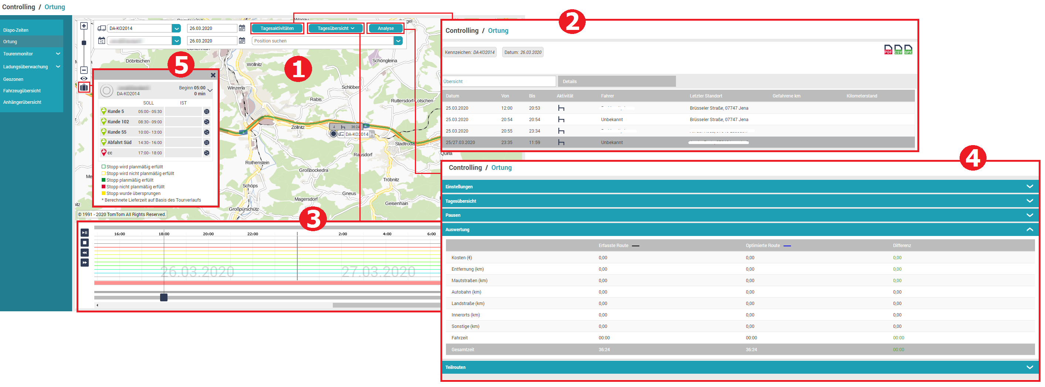1045x387 pixels.
Task: Zoom in on the map
Action: 84,26
